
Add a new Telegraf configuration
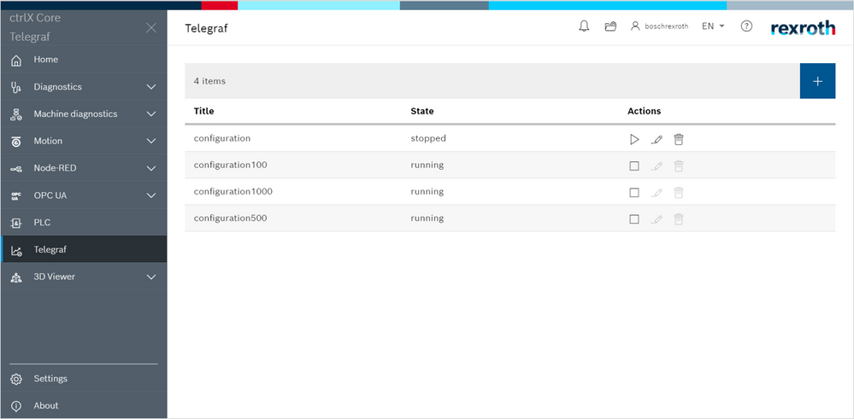[x=817, y=81]
